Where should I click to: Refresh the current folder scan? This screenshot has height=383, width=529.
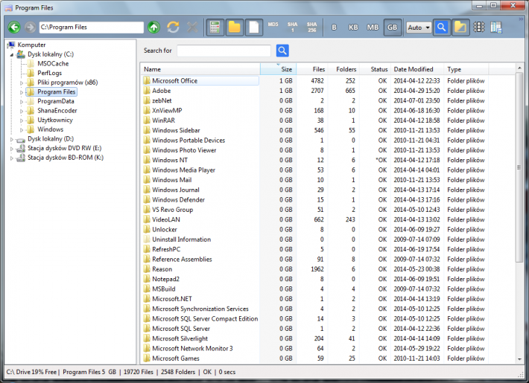point(173,28)
